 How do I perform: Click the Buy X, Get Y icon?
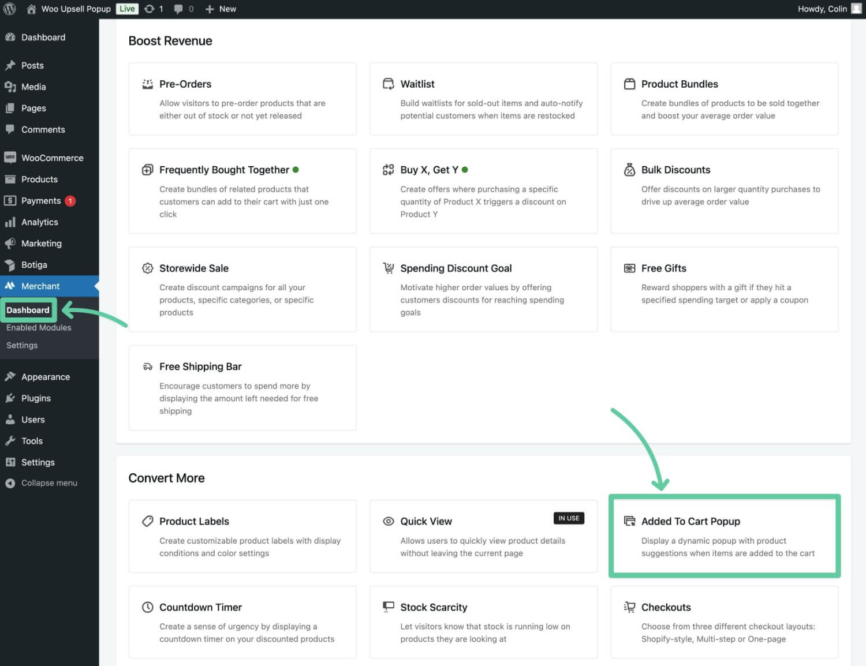(x=389, y=170)
